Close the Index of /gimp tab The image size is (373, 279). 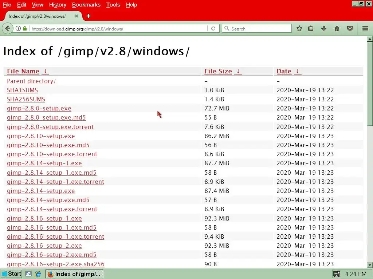pos(76,16)
